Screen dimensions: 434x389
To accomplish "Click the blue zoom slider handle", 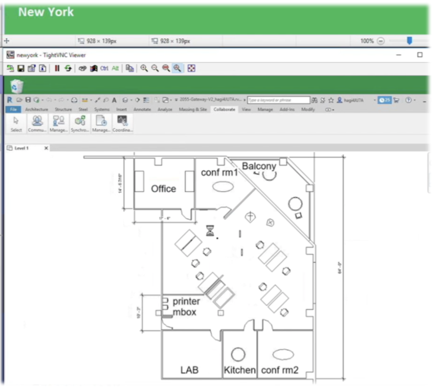I will pyautogui.click(x=409, y=41).
